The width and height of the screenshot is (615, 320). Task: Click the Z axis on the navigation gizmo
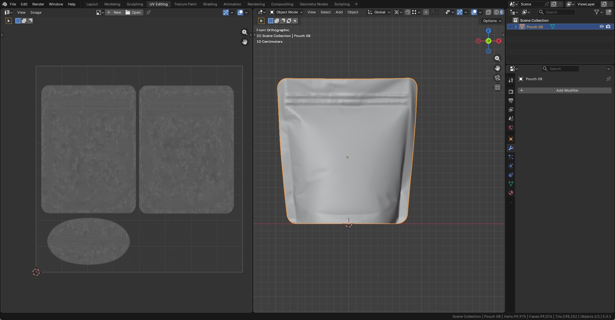pyautogui.click(x=488, y=31)
